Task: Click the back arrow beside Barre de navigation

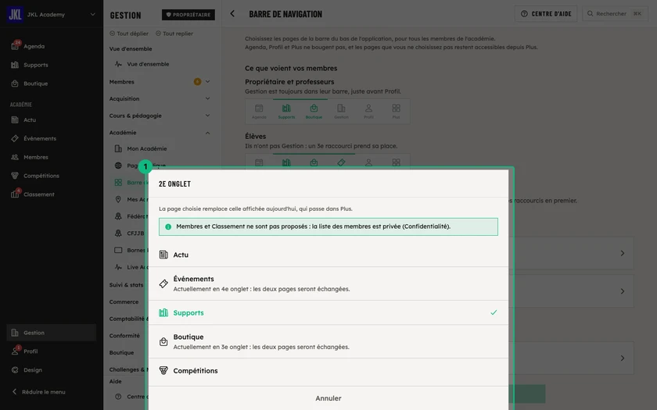Action: (232, 14)
